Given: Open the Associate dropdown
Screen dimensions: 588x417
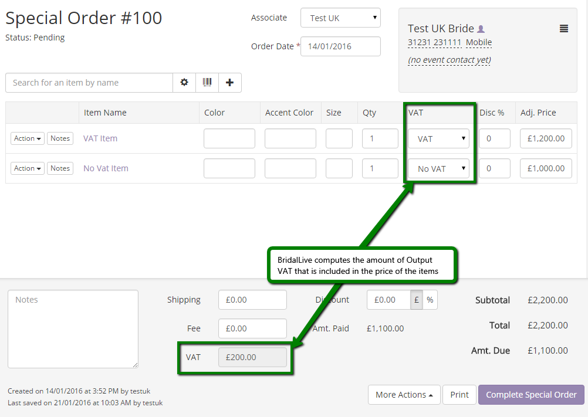Looking at the screenshot, I should coord(340,18).
